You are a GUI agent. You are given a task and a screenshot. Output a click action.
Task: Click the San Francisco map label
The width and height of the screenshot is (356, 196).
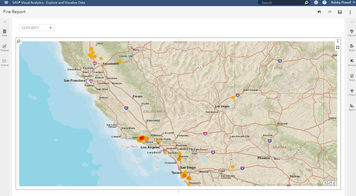(74, 80)
